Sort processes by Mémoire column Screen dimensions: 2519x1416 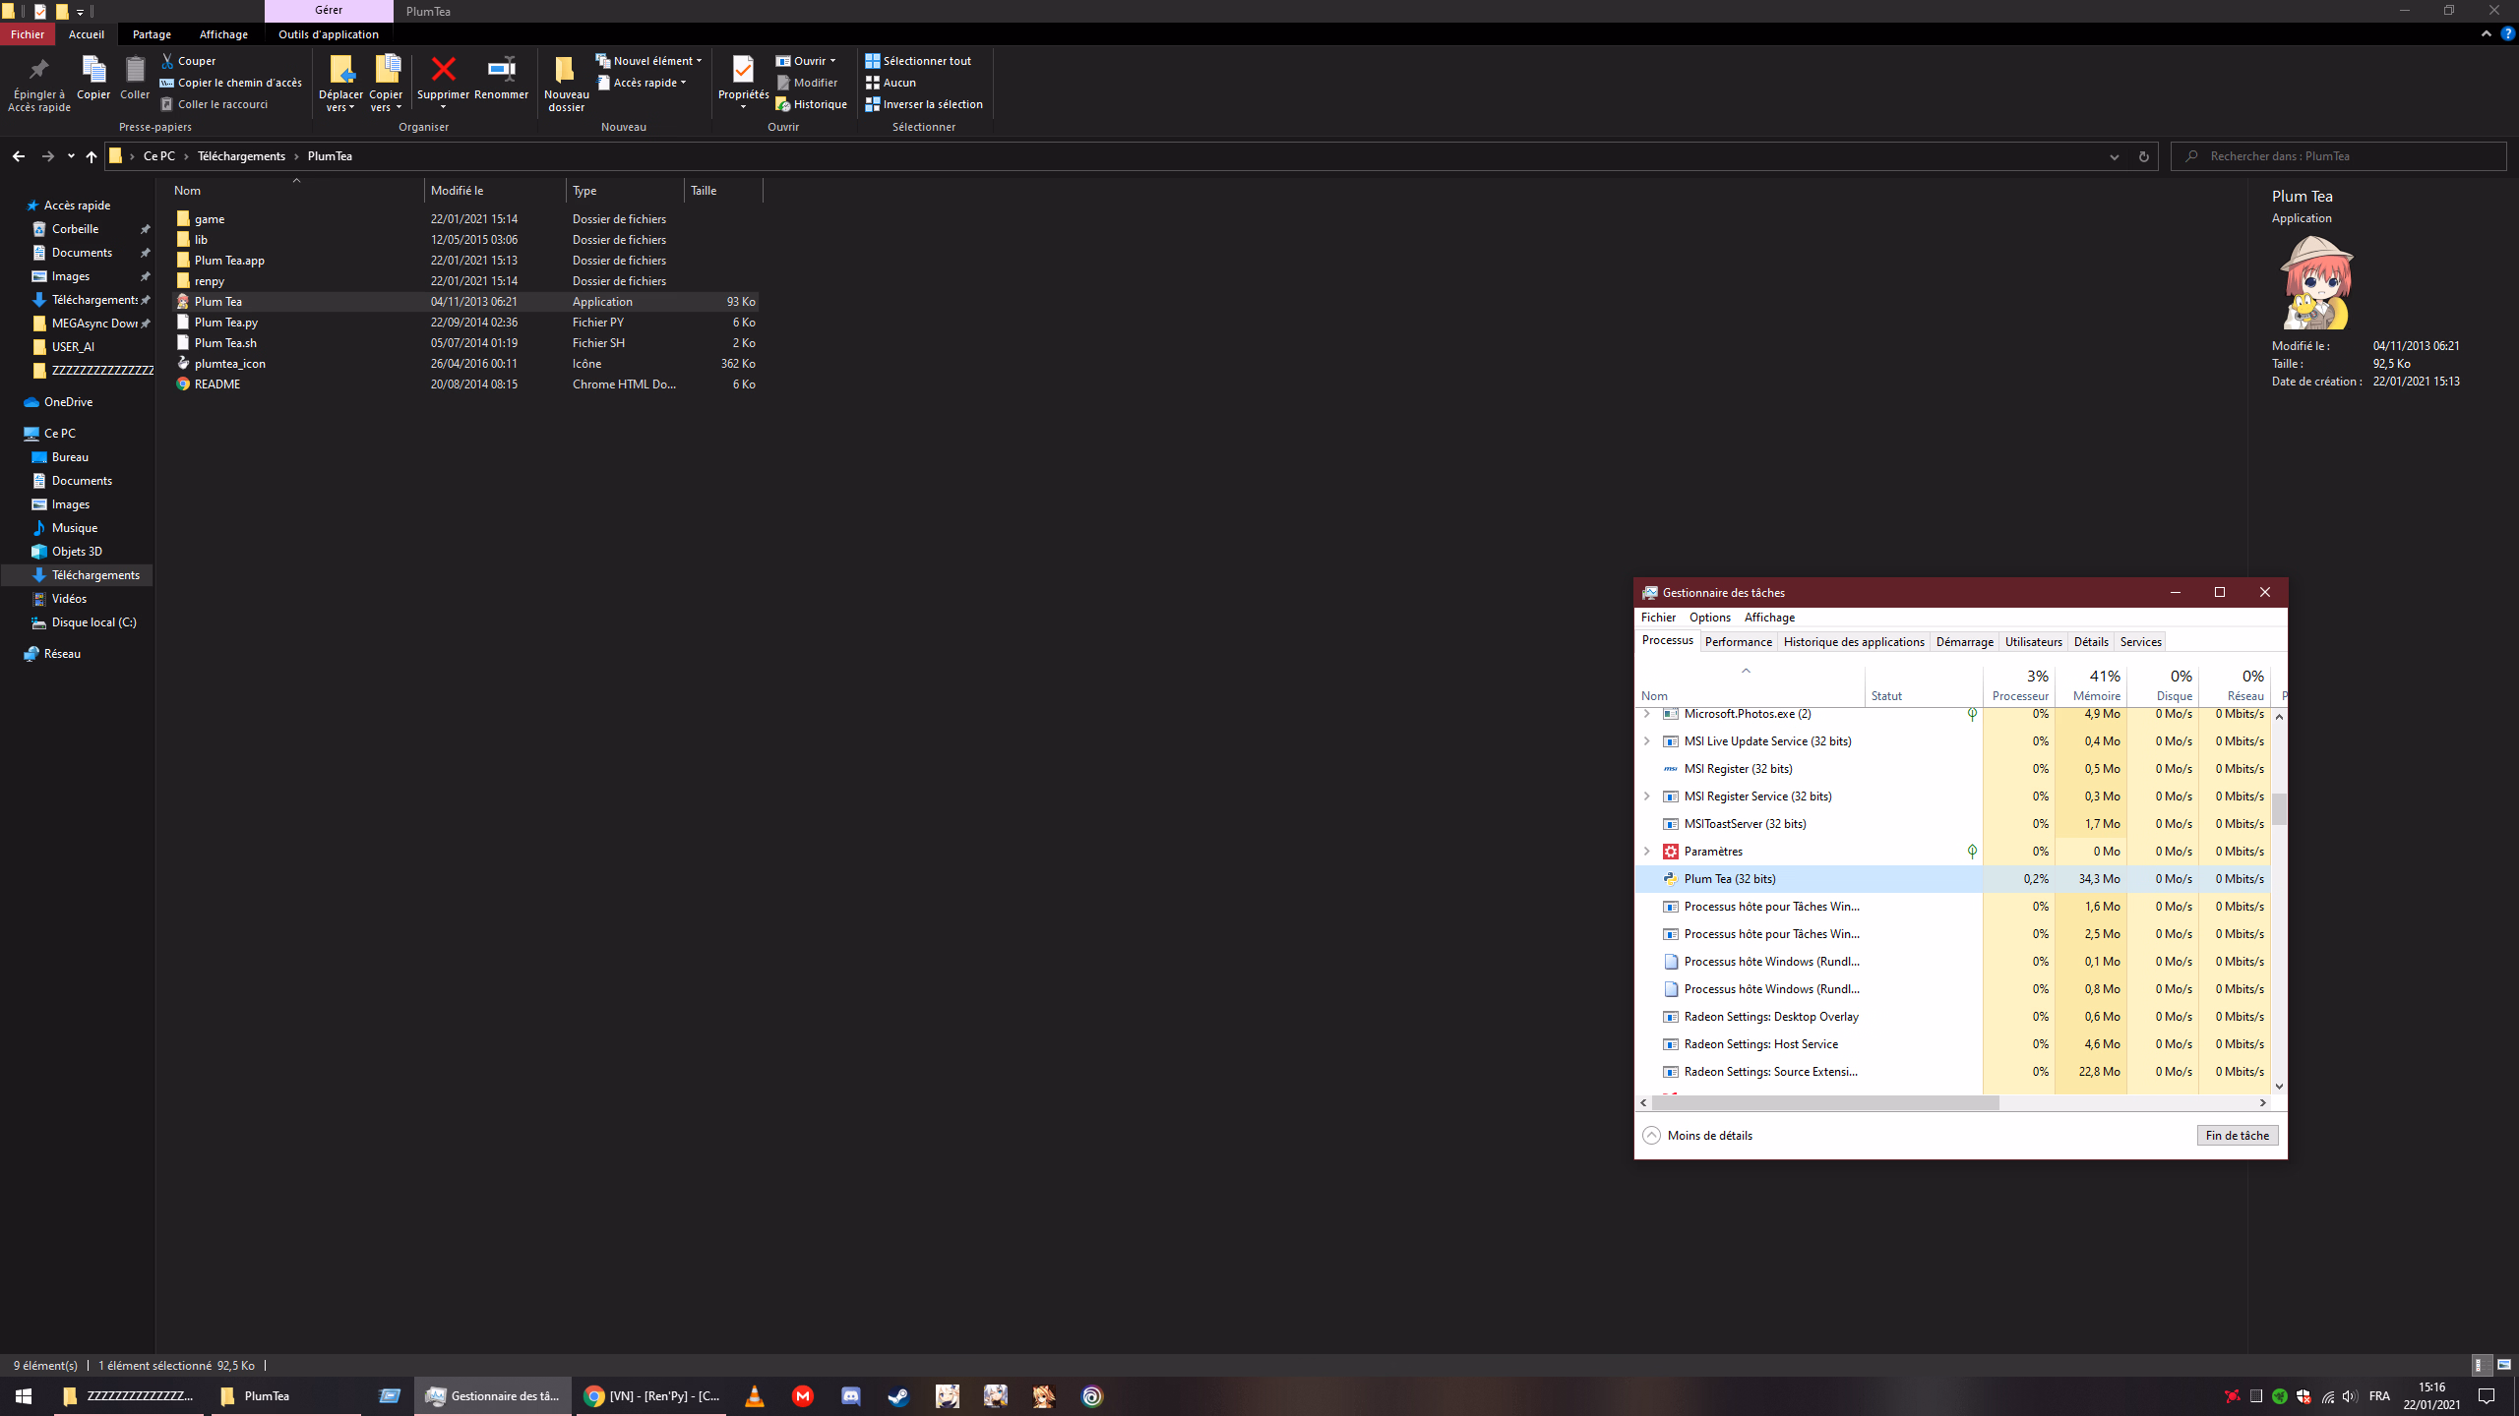coord(2091,685)
